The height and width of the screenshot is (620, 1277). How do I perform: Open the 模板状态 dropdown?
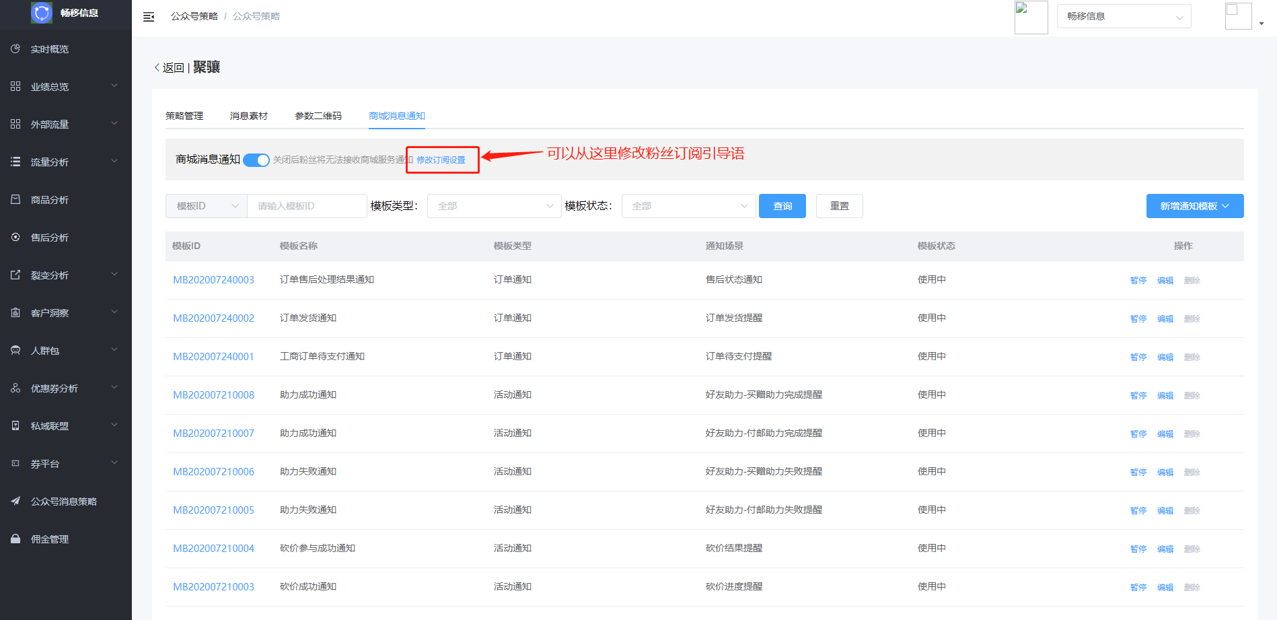click(688, 206)
